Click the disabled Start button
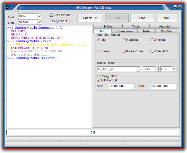The image size is (187, 153). click(x=117, y=18)
